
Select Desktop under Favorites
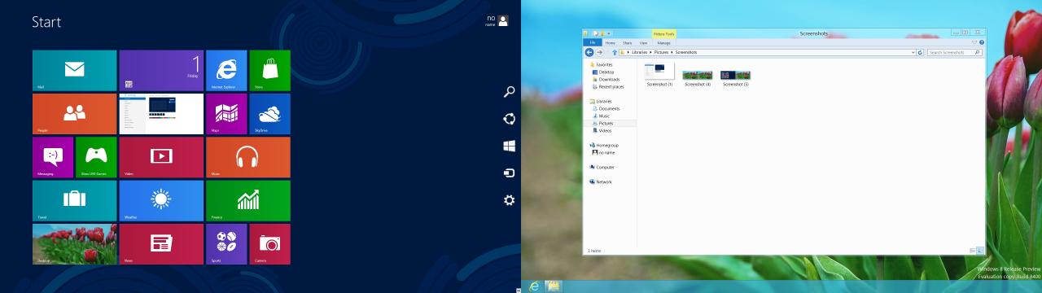[603, 72]
